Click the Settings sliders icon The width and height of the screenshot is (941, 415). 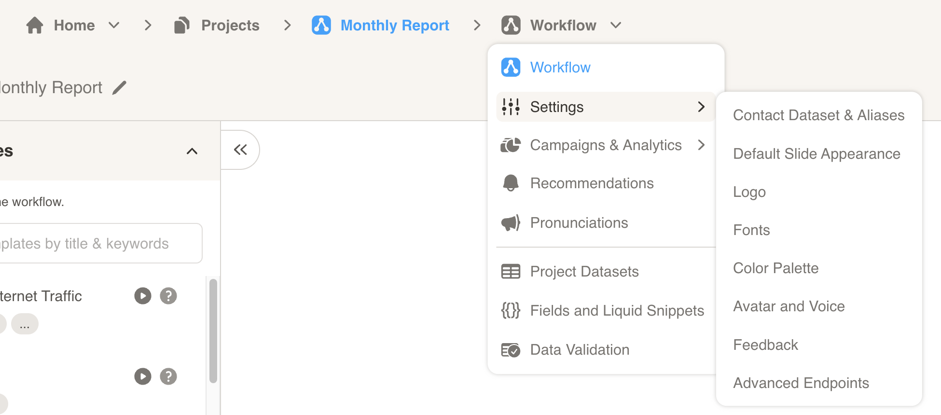pyautogui.click(x=511, y=107)
